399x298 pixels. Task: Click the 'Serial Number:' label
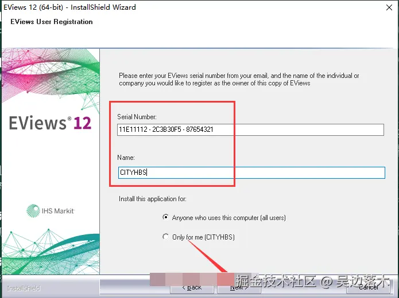click(137, 117)
